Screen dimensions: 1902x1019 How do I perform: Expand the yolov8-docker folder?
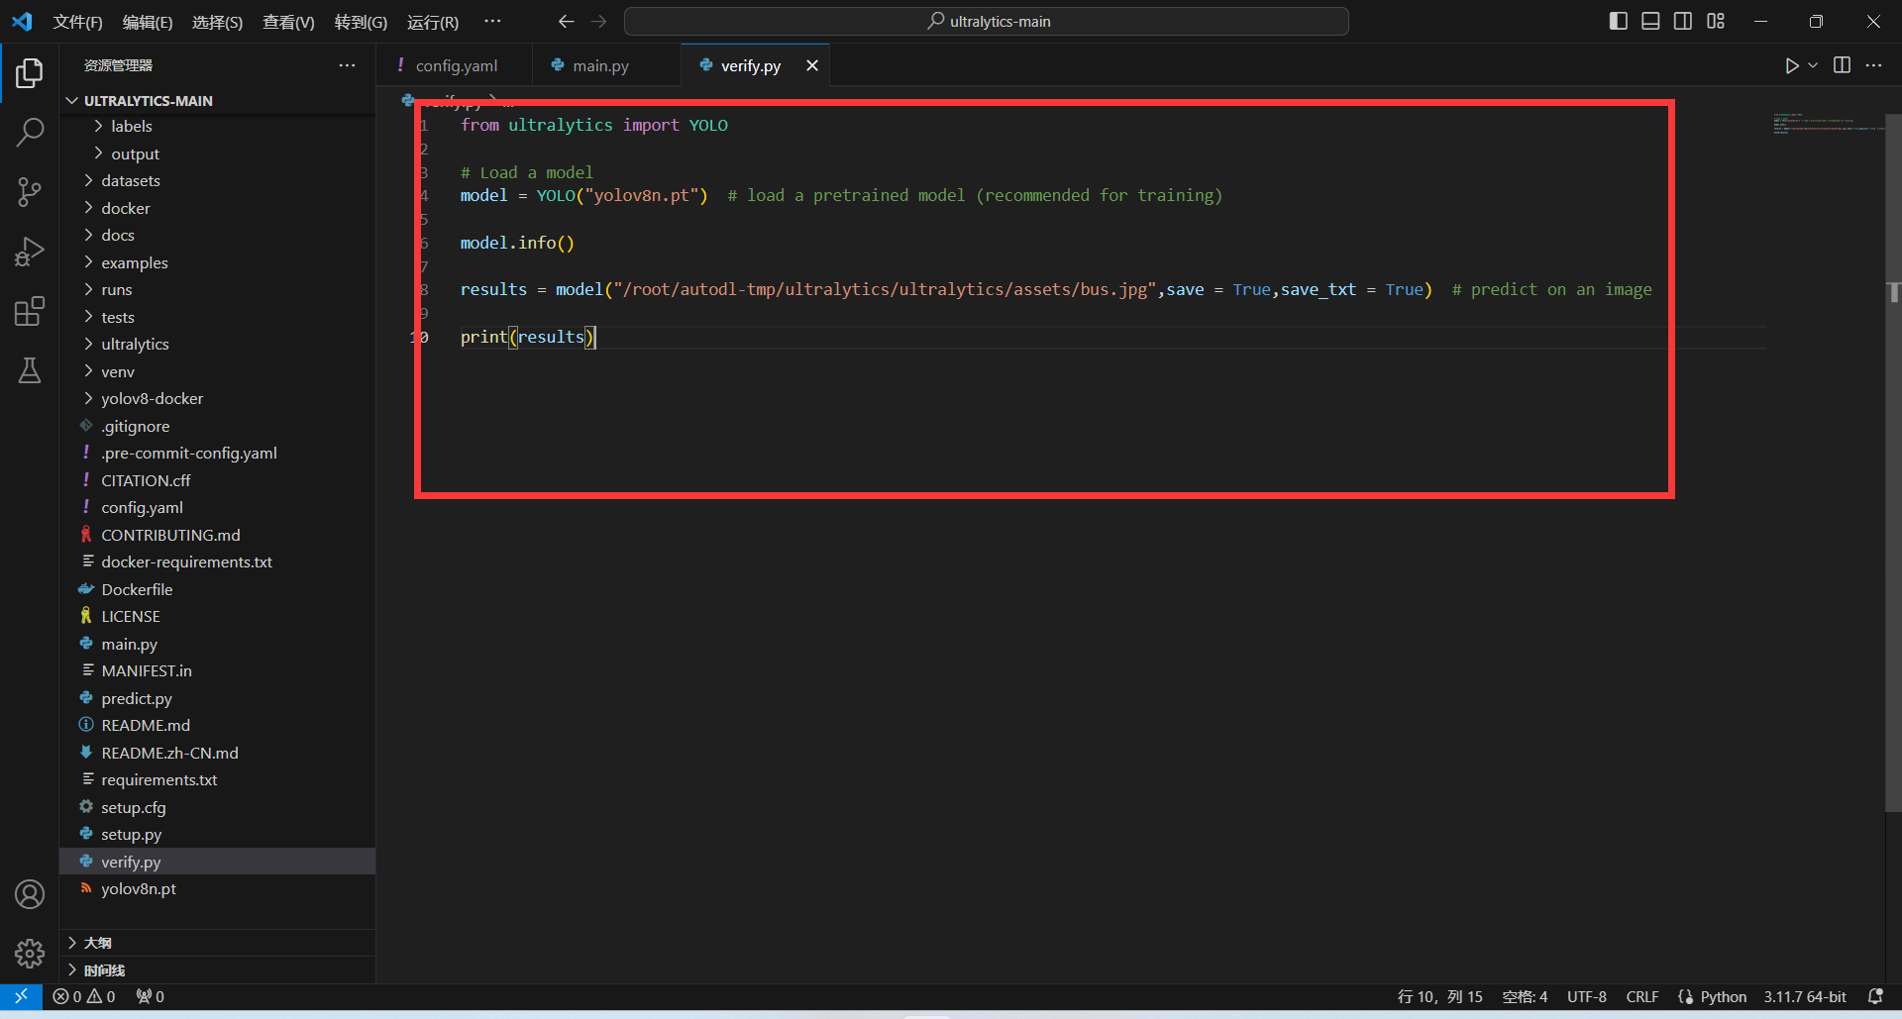[x=218, y=399]
